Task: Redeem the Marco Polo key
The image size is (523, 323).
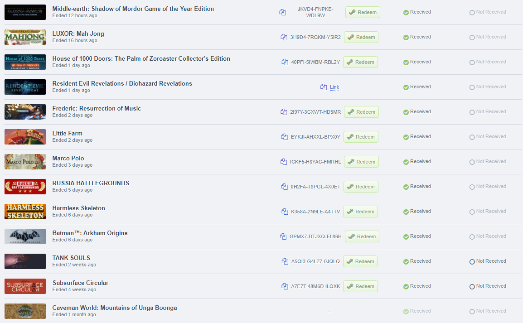Action: point(361,162)
